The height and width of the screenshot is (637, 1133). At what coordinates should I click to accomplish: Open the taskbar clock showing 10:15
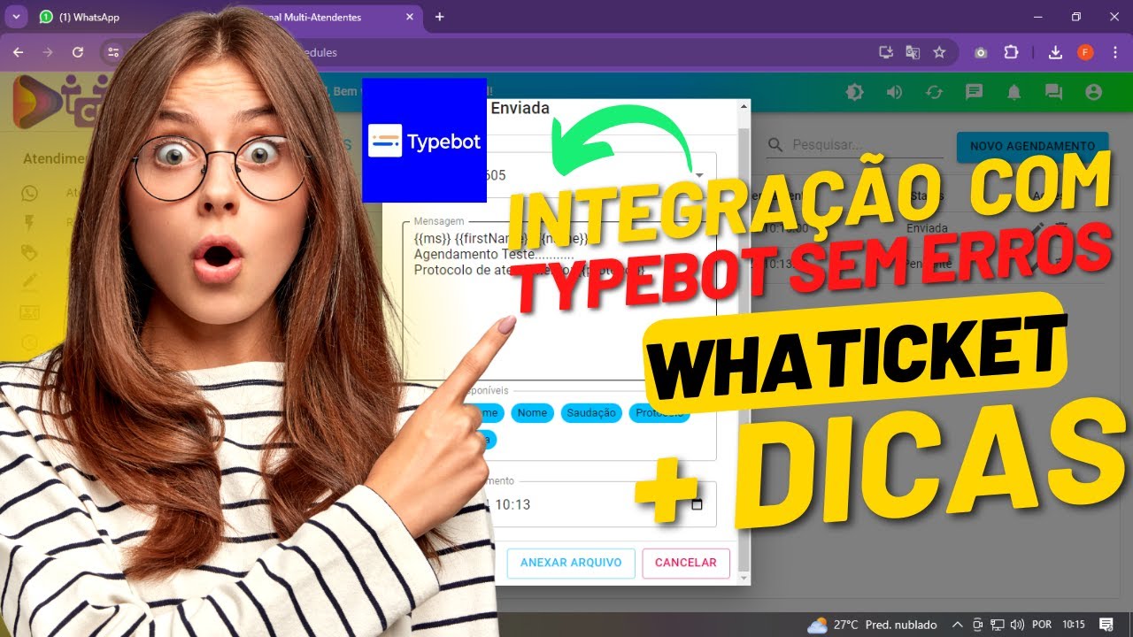pos(1074,625)
